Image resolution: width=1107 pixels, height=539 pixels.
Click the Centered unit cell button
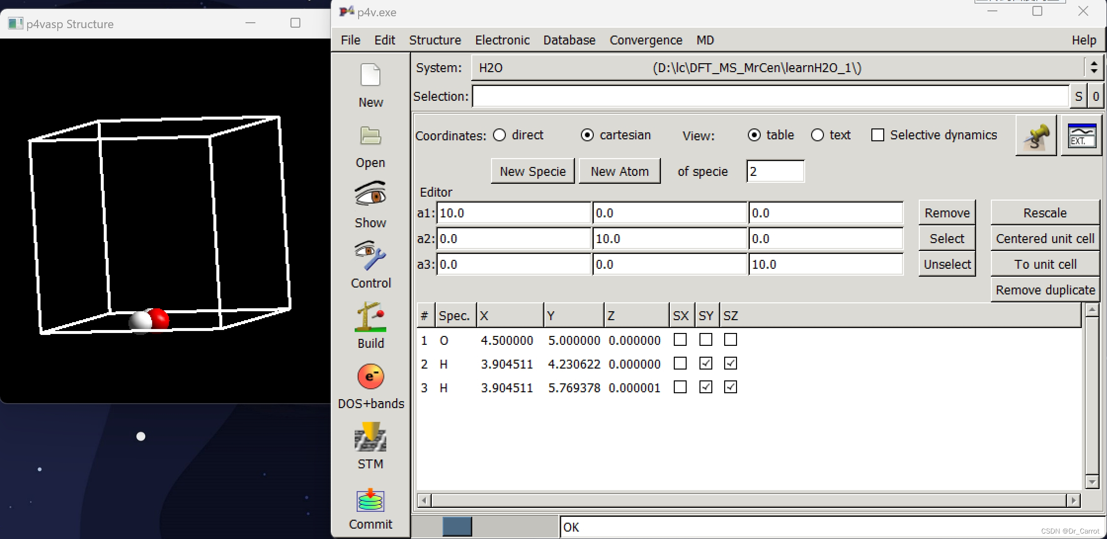1045,239
